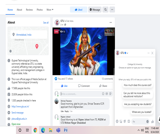Toggle the Liked button on the page
This screenshot has height=134, width=160.
click(x=79, y=10)
